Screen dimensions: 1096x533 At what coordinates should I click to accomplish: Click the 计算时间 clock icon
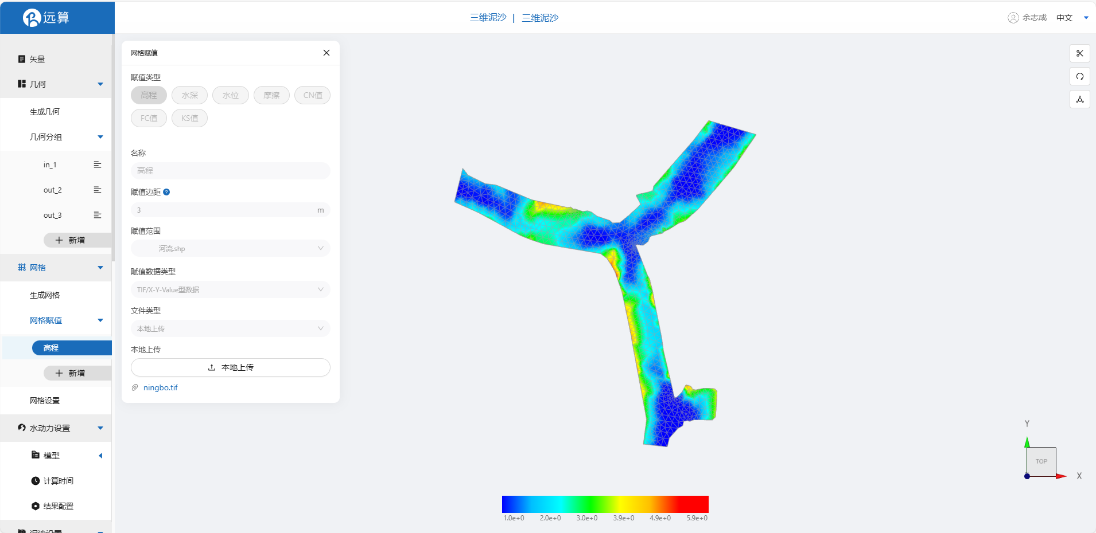(36, 481)
